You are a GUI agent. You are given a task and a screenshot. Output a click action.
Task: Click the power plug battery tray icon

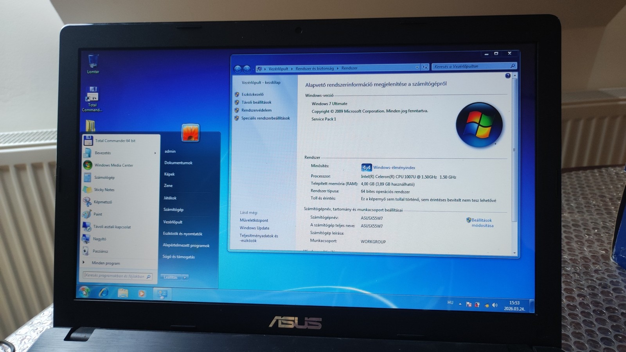pyautogui.click(x=477, y=305)
